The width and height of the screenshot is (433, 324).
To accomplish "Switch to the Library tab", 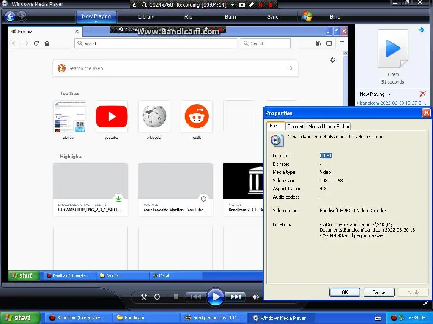I will tap(146, 17).
